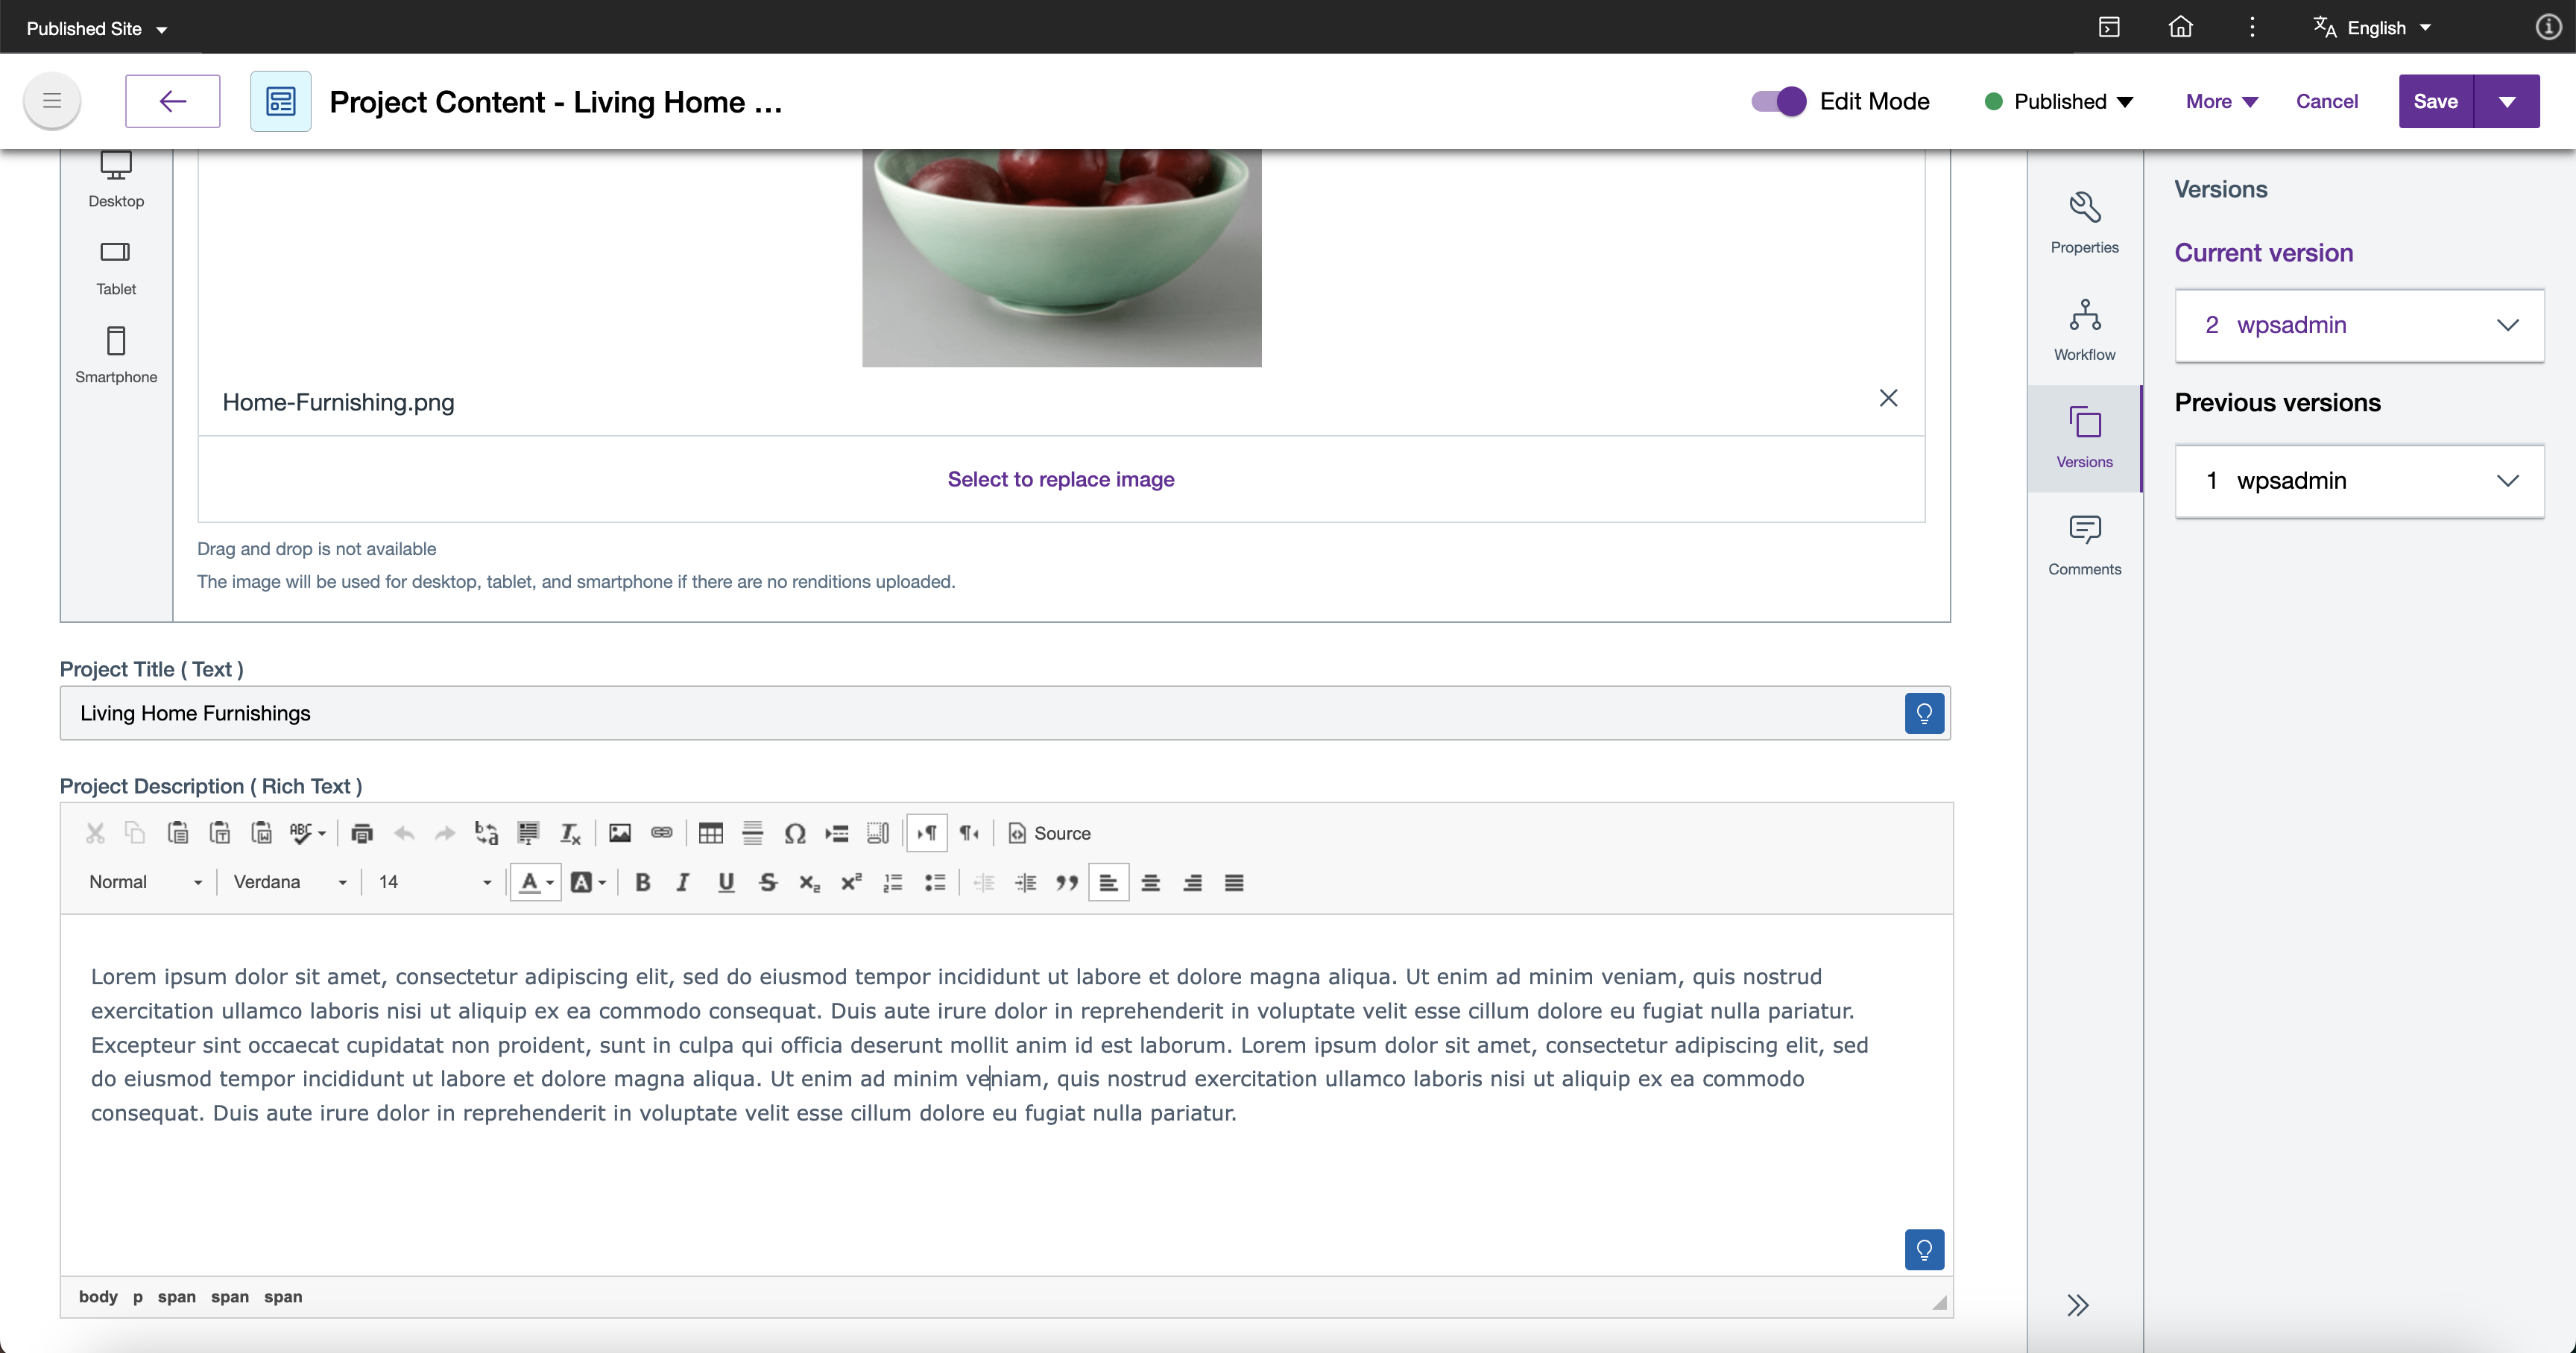This screenshot has width=2576, height=1353.
Task: Remove formatting with the Tx icon
Action: click(x=570, y=832)
